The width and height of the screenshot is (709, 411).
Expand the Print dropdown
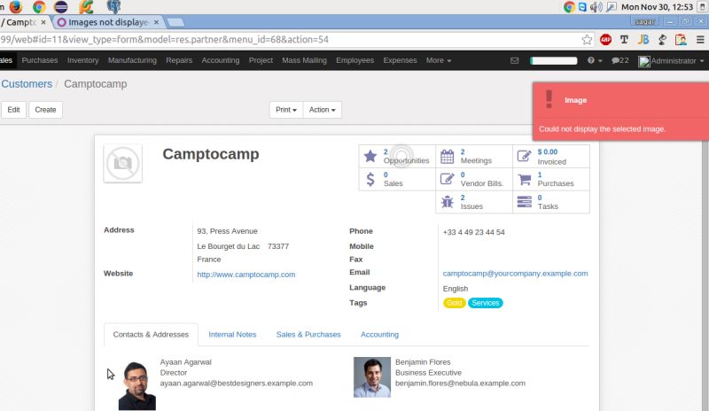(x=285, y=110)
